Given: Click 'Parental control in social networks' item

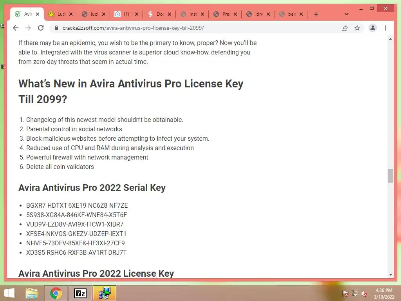Looking at the screenshot, I should [x=74, y=129].
